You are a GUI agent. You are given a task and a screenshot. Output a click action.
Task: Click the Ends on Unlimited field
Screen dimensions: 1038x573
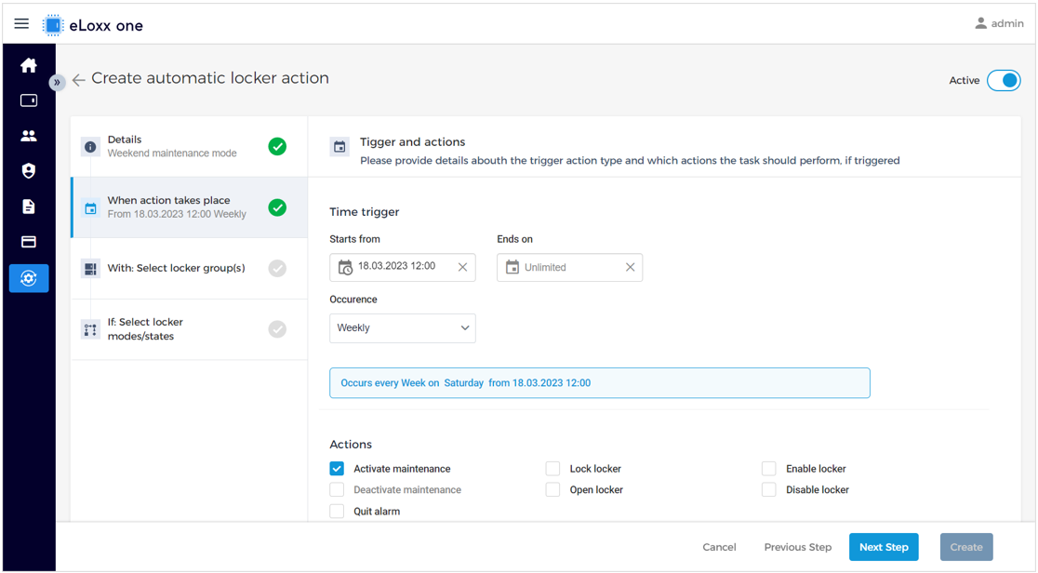(570, 267)
